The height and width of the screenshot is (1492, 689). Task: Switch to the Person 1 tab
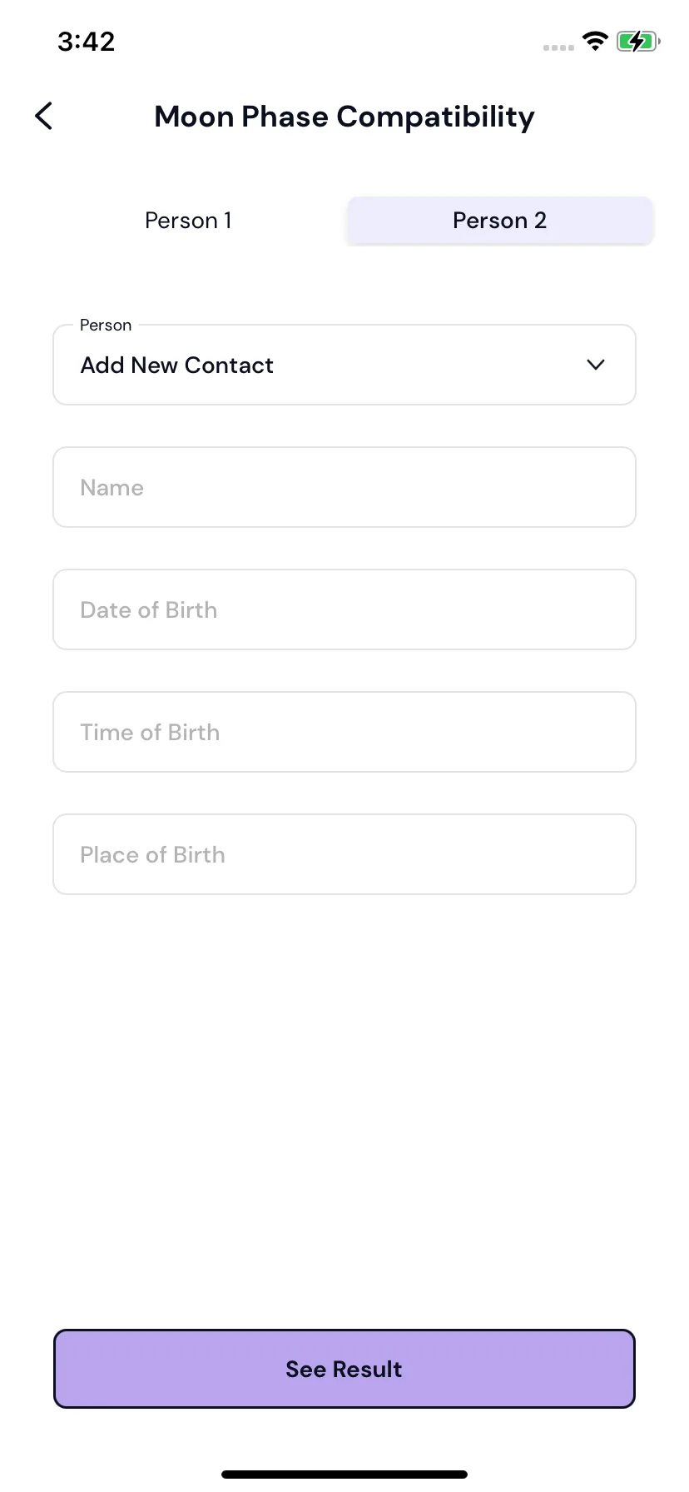(188, 221)
